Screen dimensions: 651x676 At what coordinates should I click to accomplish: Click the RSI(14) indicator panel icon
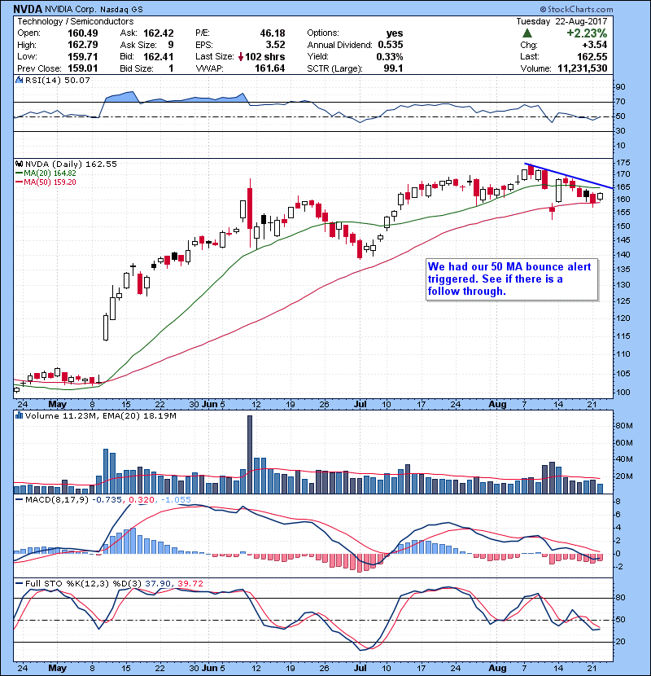(19, 80)
